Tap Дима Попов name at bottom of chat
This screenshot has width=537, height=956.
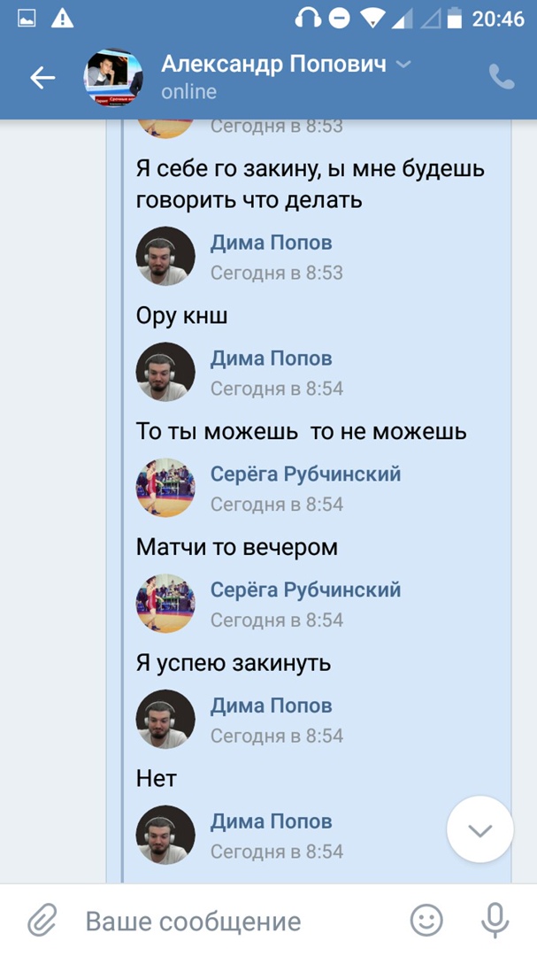point(271,821)
